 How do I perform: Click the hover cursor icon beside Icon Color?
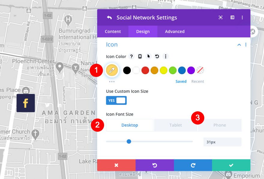[x=148, y=56]
